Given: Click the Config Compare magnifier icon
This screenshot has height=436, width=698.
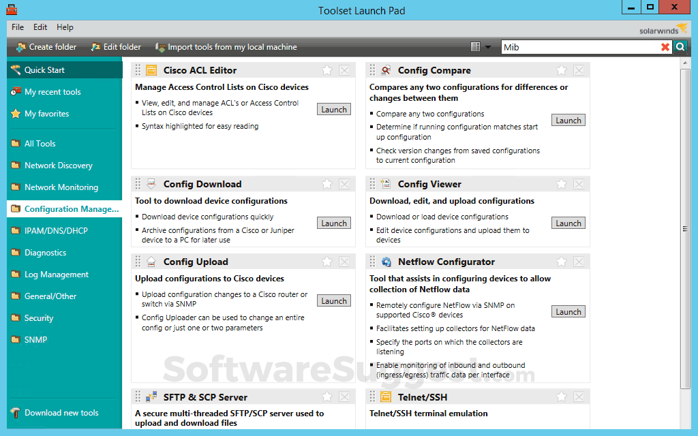Looking at the screenshot, I should click(x=386, y=69).
